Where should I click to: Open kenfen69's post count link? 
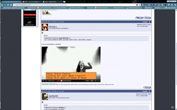pyautogui.click(x=144, y=96)
